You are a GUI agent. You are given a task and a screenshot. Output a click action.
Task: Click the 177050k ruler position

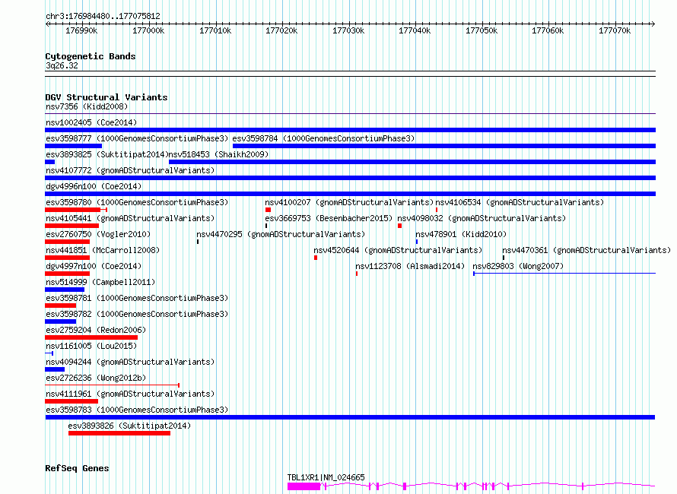482,30
